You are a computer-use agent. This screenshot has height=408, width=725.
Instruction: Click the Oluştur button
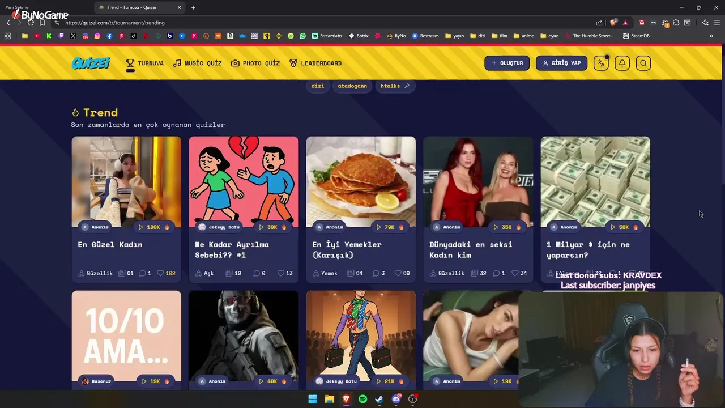pos(507,63)
